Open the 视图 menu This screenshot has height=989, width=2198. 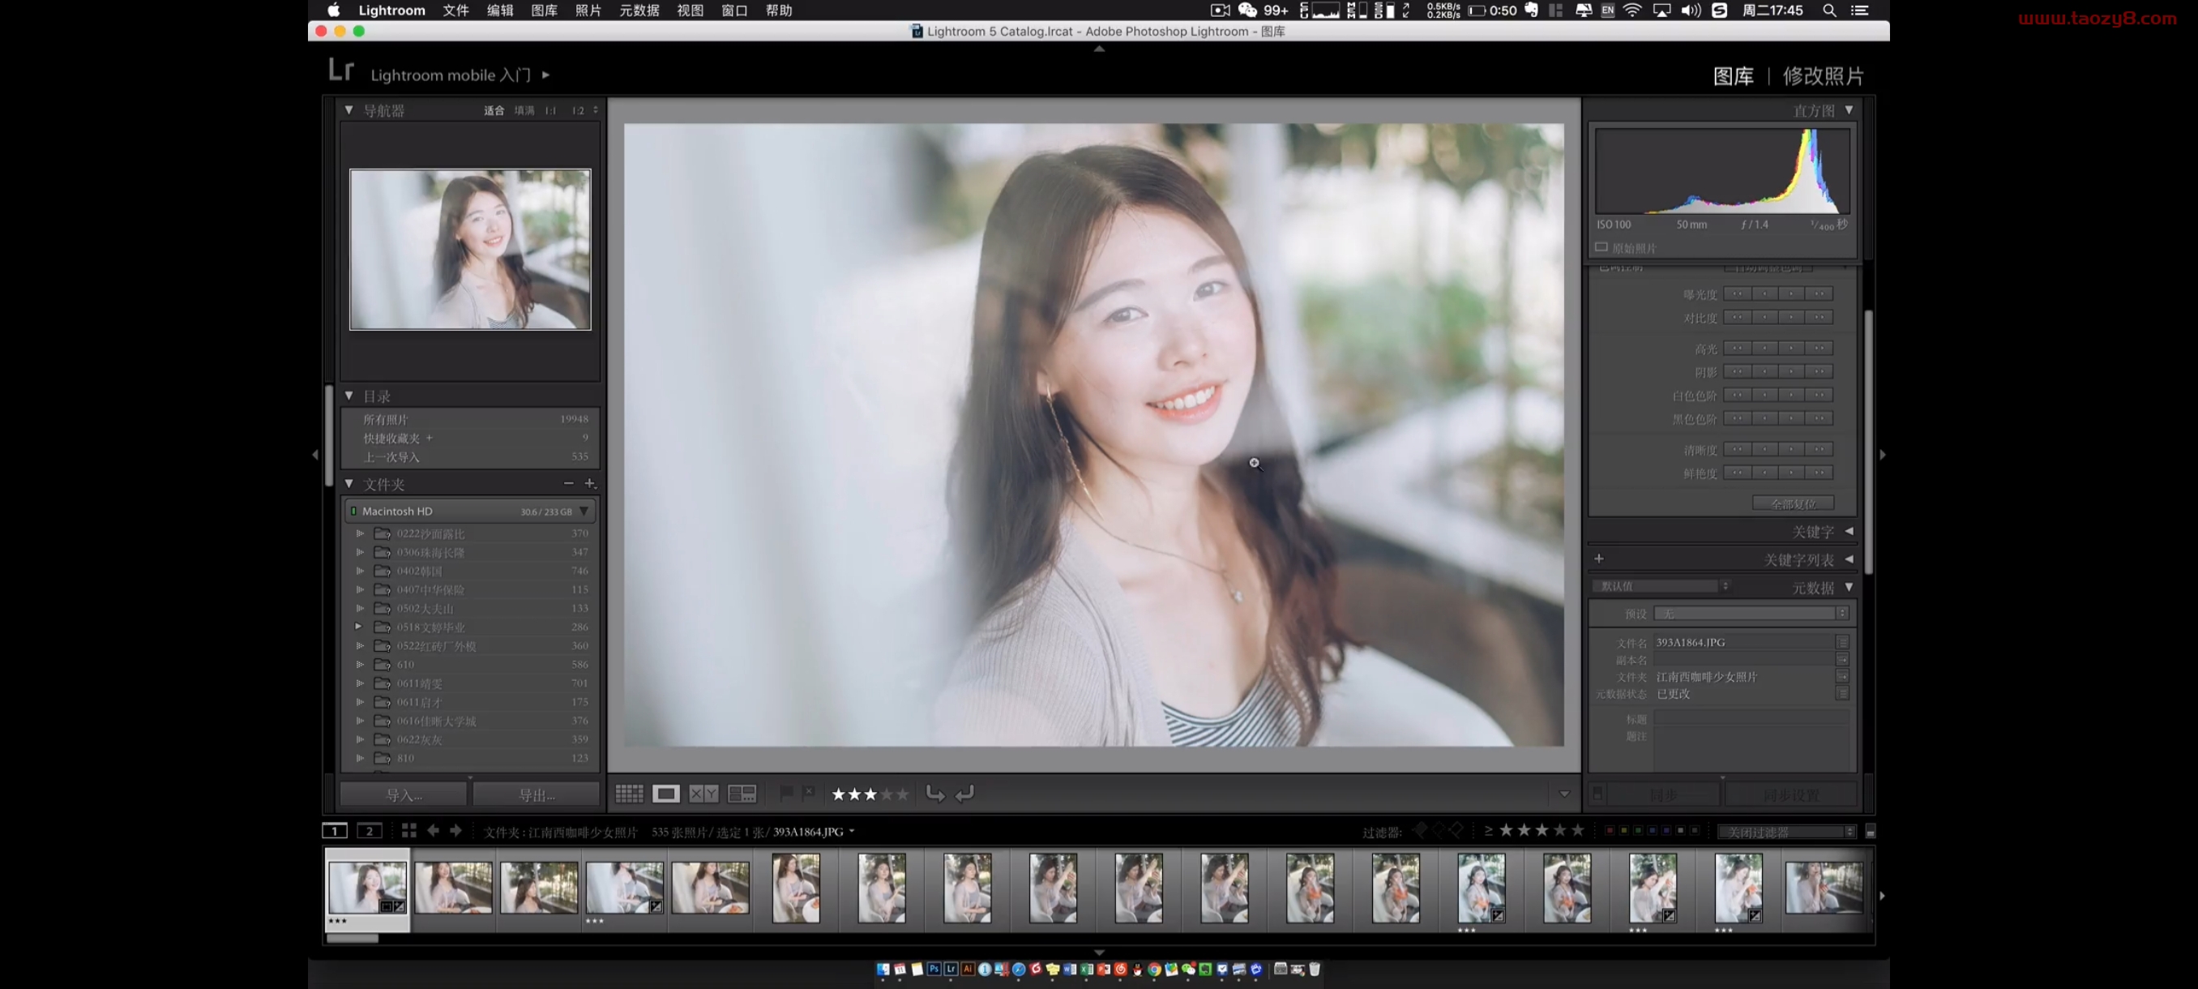point(690,11)
